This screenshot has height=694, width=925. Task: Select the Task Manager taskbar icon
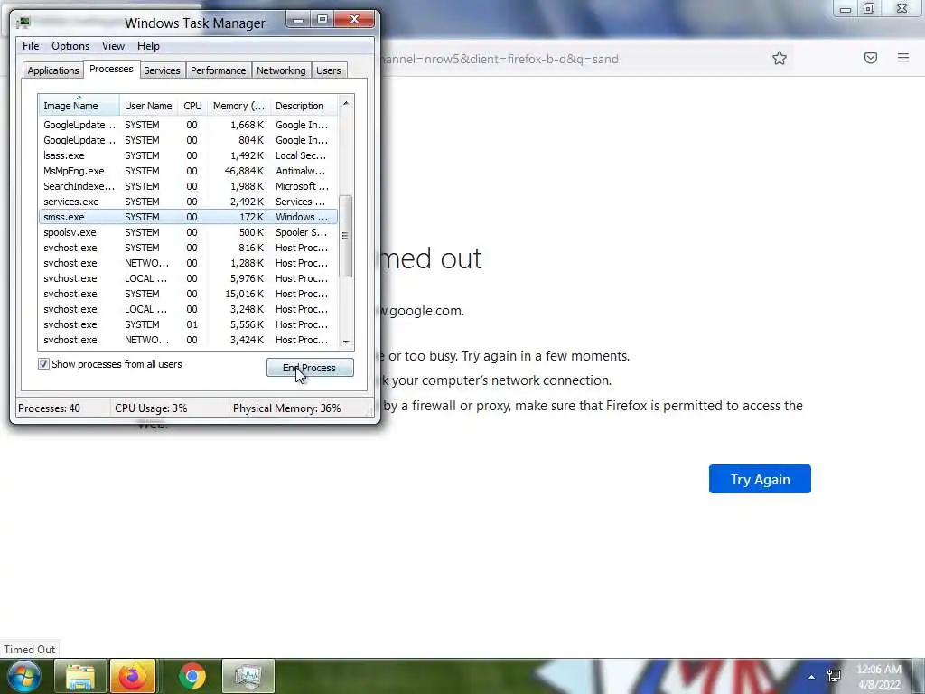248,676
